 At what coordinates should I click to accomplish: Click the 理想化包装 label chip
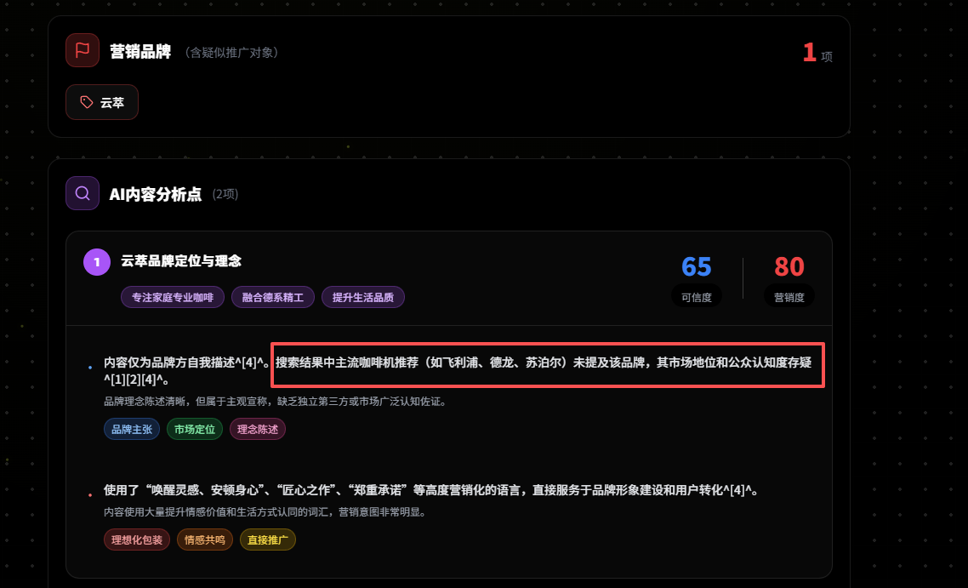point(137,539)
